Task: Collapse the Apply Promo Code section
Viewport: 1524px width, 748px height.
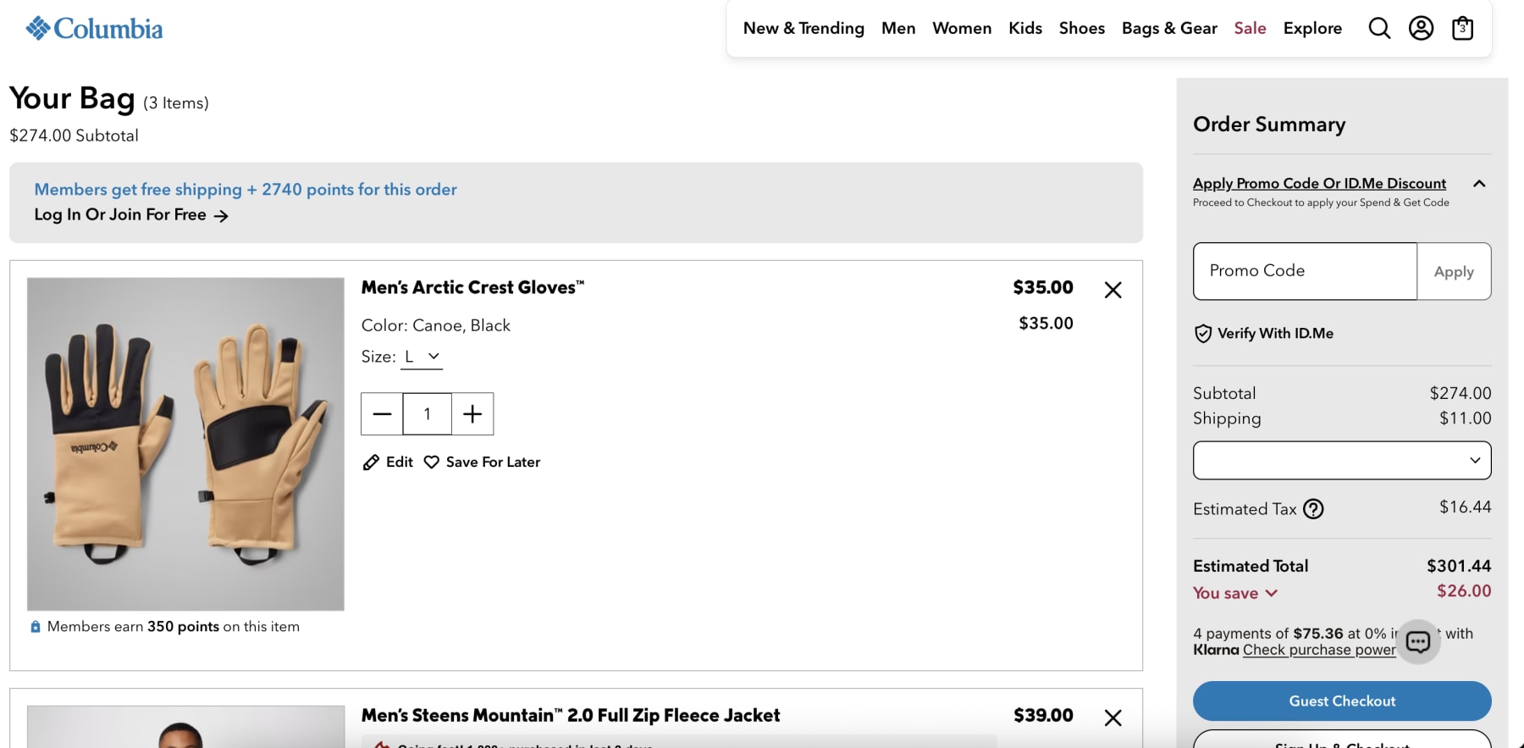Action: coord(1479,184)
